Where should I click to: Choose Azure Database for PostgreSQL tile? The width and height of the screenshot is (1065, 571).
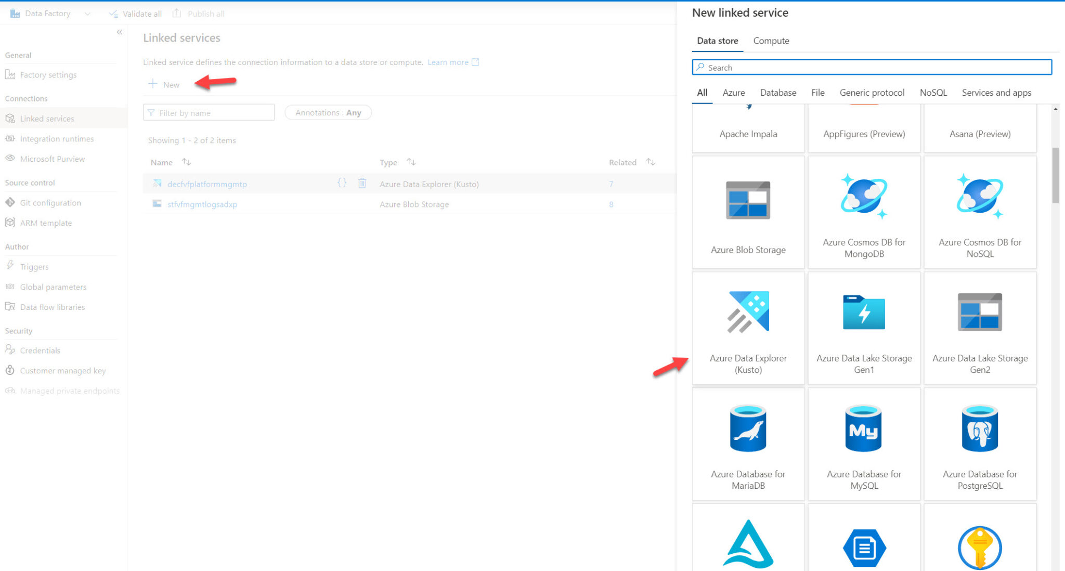pos(980,444)
